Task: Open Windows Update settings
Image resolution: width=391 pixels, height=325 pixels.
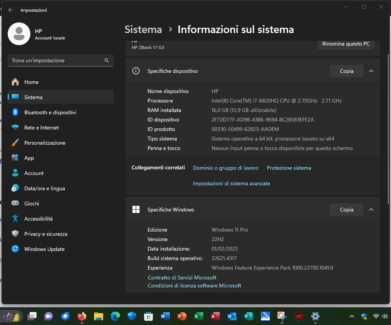Action: tap(60, 249)
